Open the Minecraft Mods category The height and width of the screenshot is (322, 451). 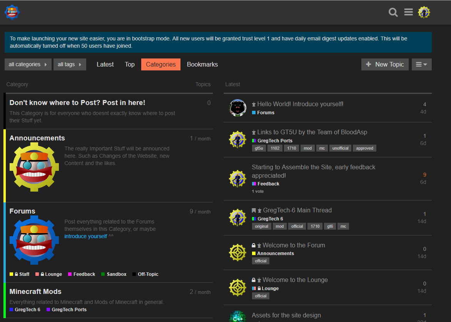pos(35,292)
